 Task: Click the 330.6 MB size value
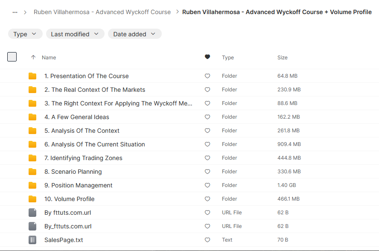289,172
